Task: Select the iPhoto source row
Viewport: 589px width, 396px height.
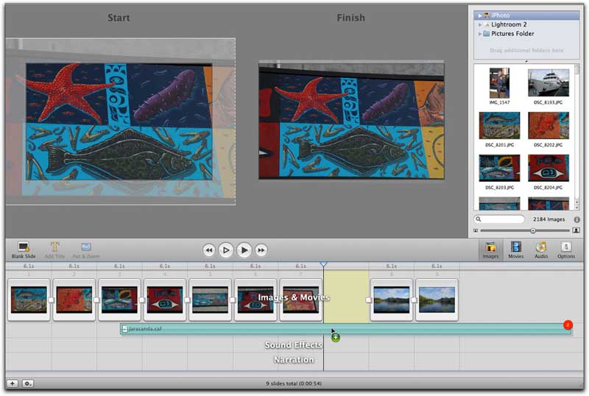Action: pyautogui.click(x=526, y=15)
